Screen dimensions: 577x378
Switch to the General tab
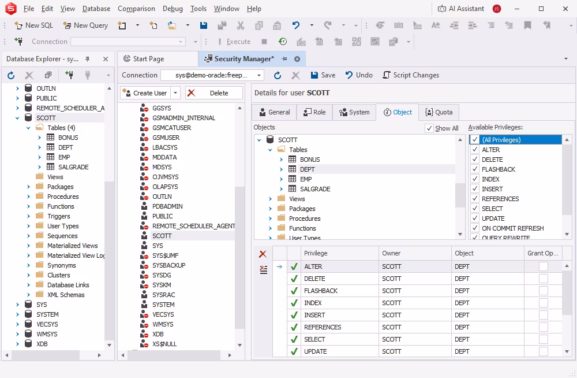[x=275, y=112]
